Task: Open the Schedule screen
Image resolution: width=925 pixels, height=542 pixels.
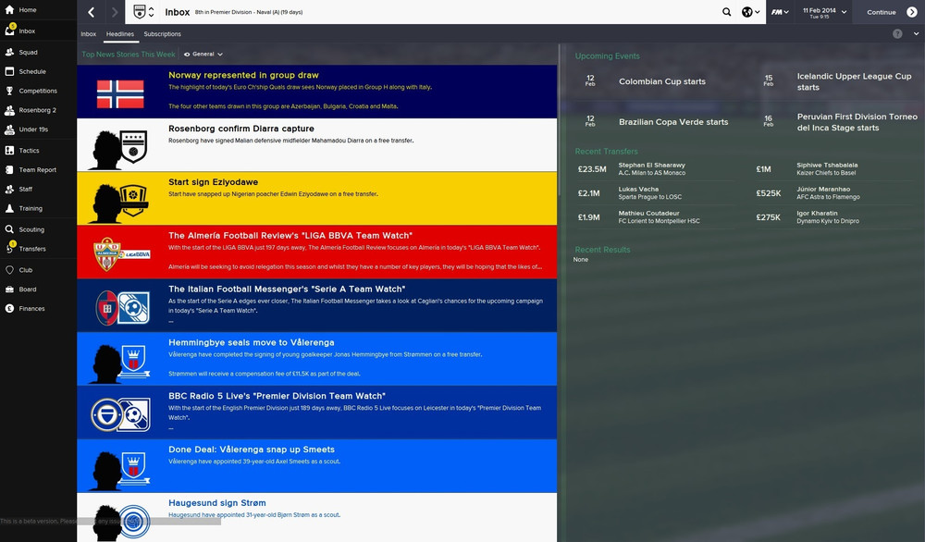Action: [31, 71]
